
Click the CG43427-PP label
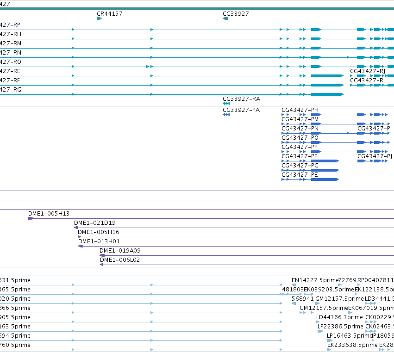pos(300,147)
